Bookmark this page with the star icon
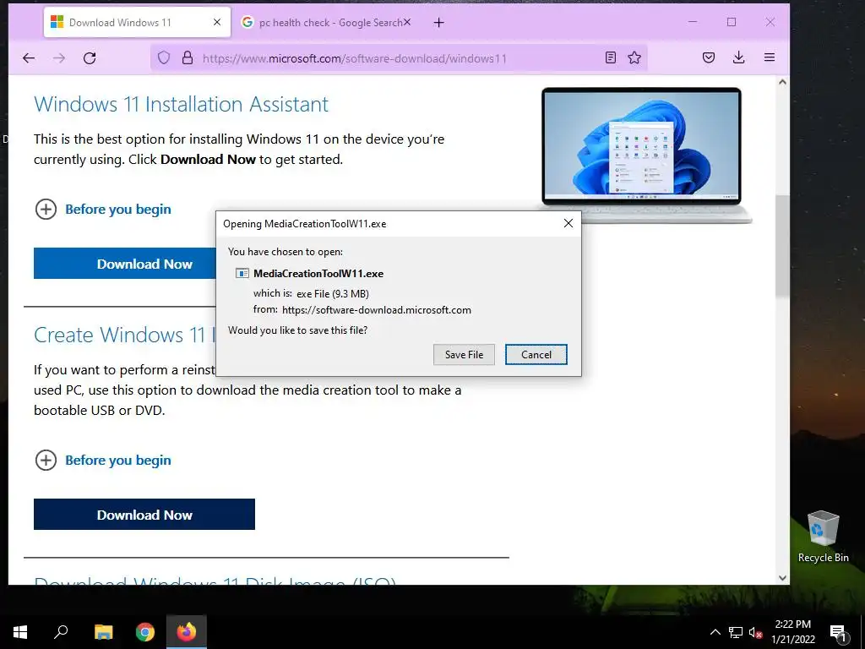The image size is (865, 649). (x=634, y=57)
